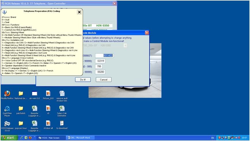
Task: Open the 'remove audi r8 door trim' document
Action: [62, 94]
